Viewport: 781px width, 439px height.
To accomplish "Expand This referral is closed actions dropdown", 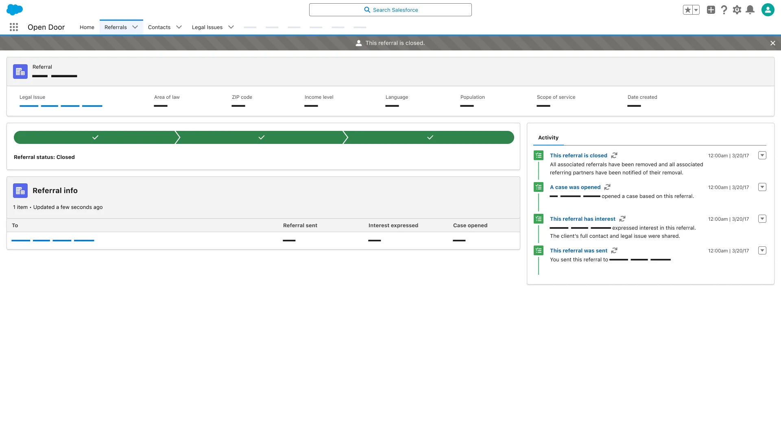I will click(762, 155).
